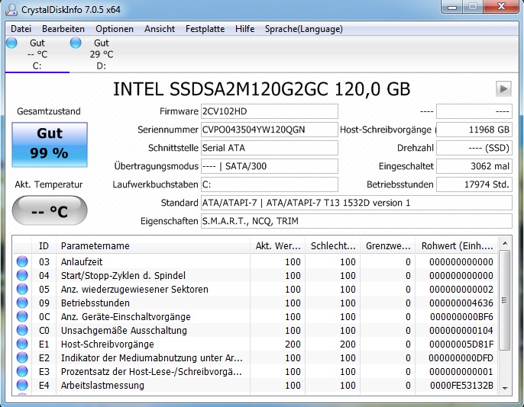Close the CrystalDiskInfo window
Image resolution: width=524 pixels, height=407 pixels.
[x=500, y=6]
